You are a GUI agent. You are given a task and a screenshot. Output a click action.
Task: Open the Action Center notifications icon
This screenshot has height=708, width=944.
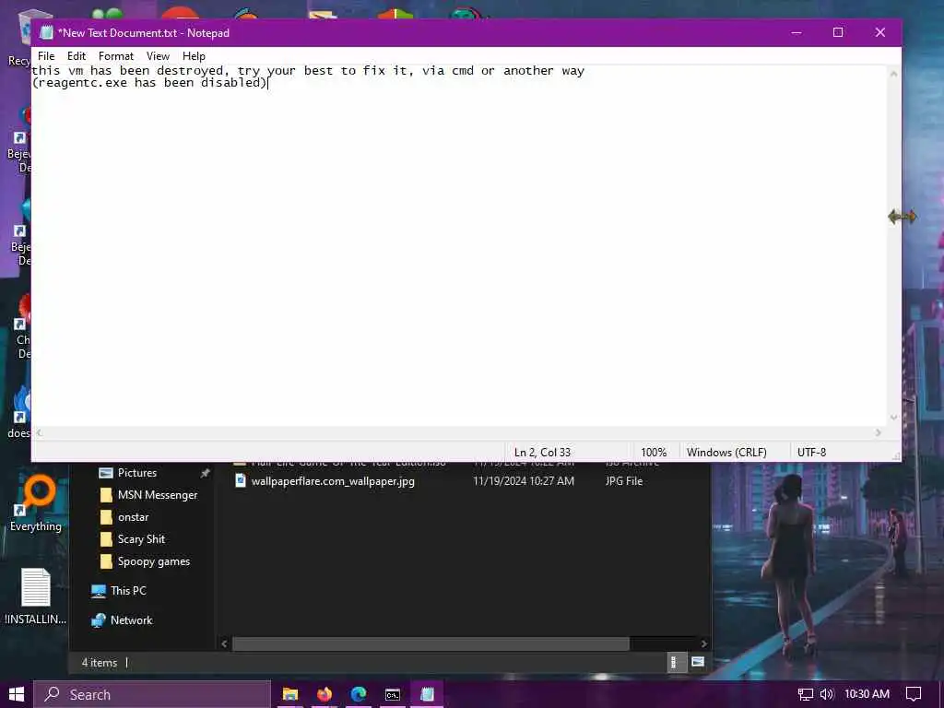(x=914, y=694)
